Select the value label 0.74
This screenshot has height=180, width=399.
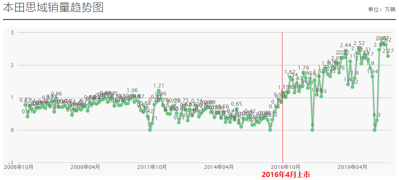click(x=197, y=101)
